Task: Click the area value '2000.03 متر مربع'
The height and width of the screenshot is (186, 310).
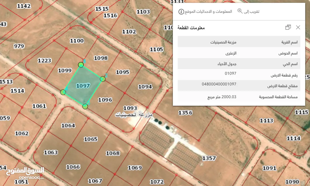Action: point(222,97)
